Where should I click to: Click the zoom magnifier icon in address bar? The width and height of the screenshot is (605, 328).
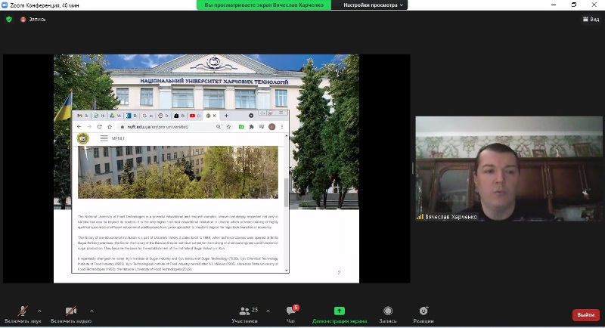(x=219, y=127)
